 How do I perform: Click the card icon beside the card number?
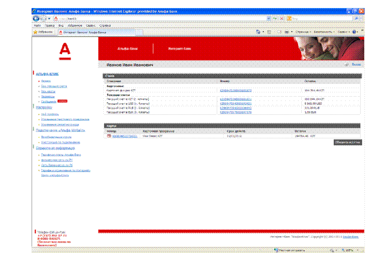tap(109, 136)
